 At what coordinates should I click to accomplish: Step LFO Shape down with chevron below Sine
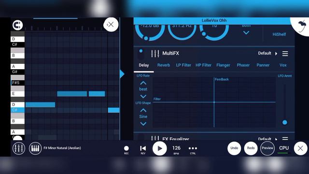143,124
